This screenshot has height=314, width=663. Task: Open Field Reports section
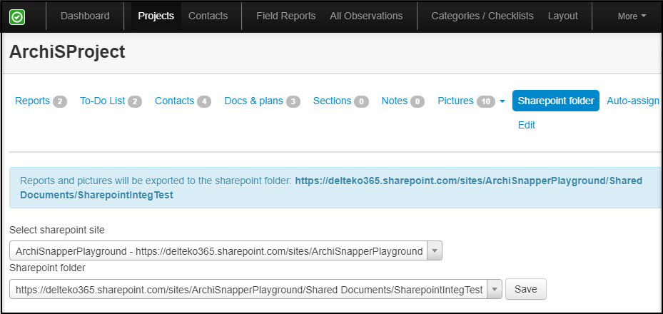point(285,16)
